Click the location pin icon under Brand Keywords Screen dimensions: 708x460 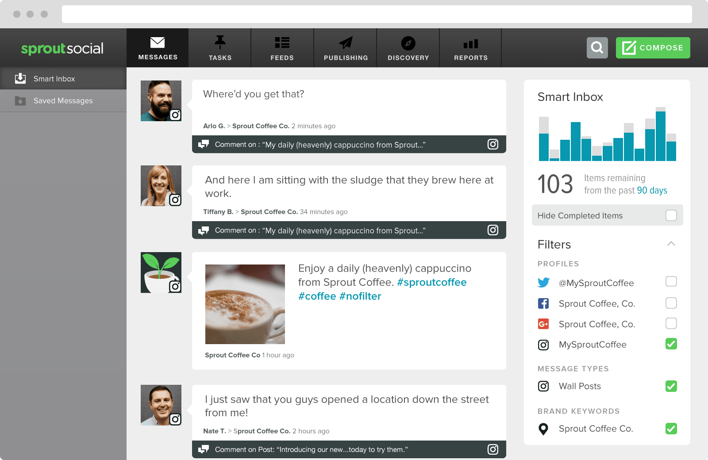pos(543,429)
